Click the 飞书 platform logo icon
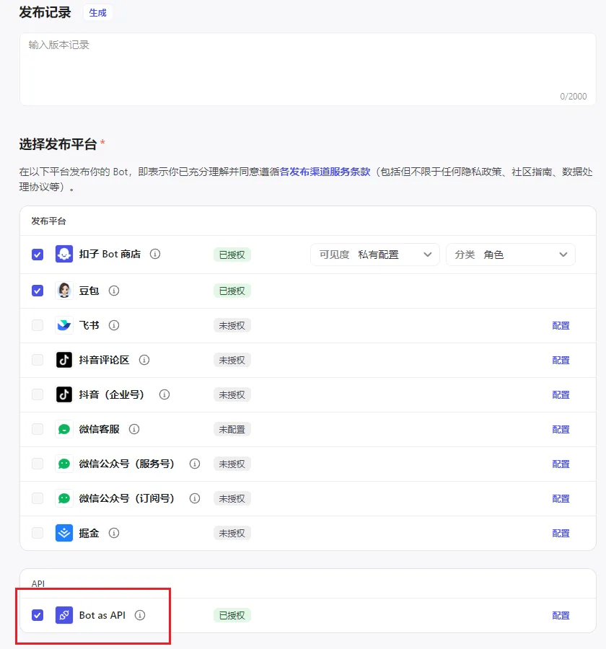The width and height of the screenshot is (606, 649). [x=64, y=325]
